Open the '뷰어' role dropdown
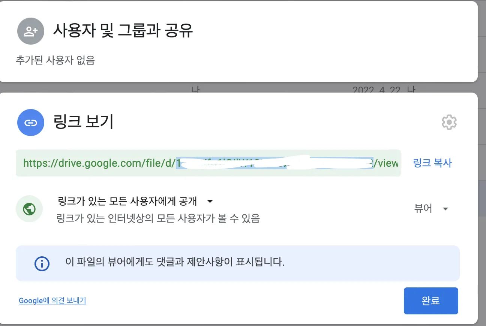This screenshot has width=486, height=326. pos(423,209)
